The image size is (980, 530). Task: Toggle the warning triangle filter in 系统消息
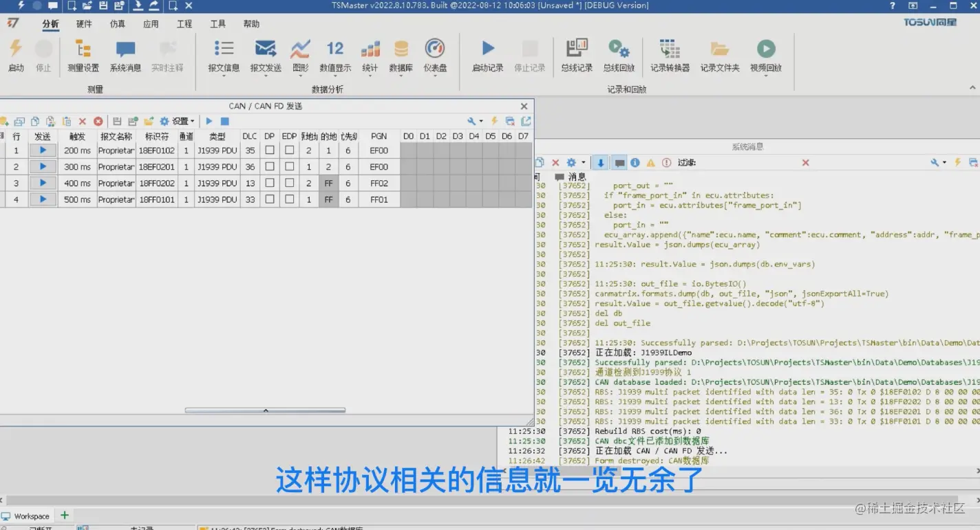pyautogui.click(x=650, y=163)
